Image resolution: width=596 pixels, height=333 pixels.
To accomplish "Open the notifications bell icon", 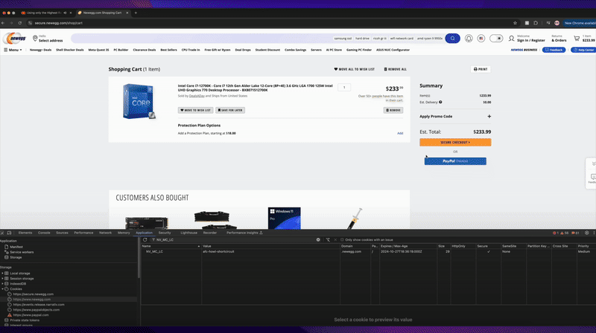I will tap(469, 38).
